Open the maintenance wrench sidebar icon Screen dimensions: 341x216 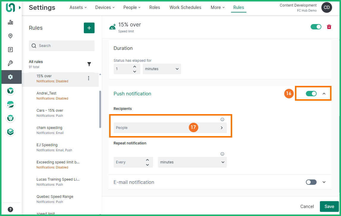pyautogui.click(x=10, y=63)
